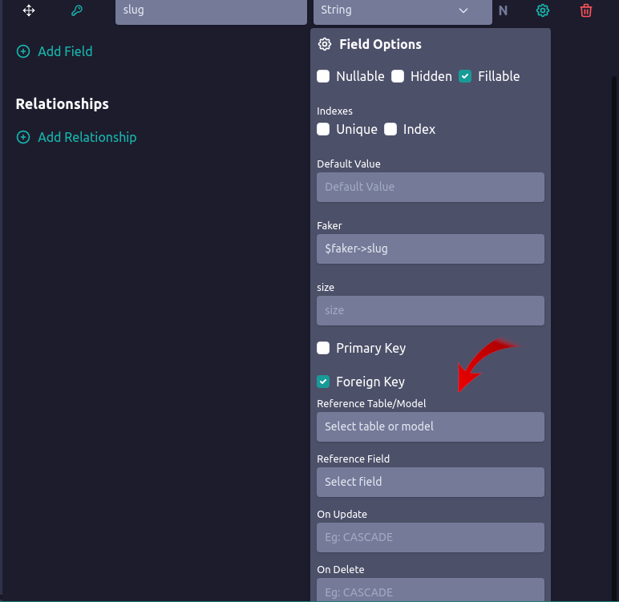Click the Indexes label
The image size is (619, 602).
[334, 111]
